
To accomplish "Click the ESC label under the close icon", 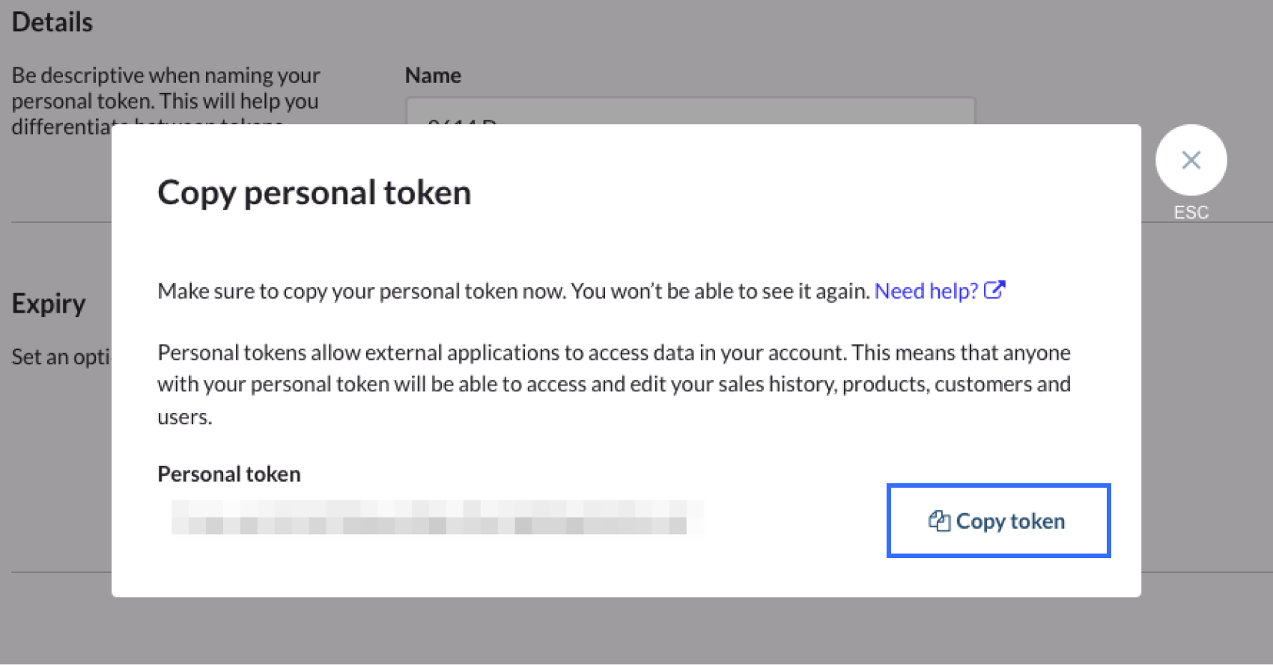I will pyautogui.click(x=1191, y=212).
